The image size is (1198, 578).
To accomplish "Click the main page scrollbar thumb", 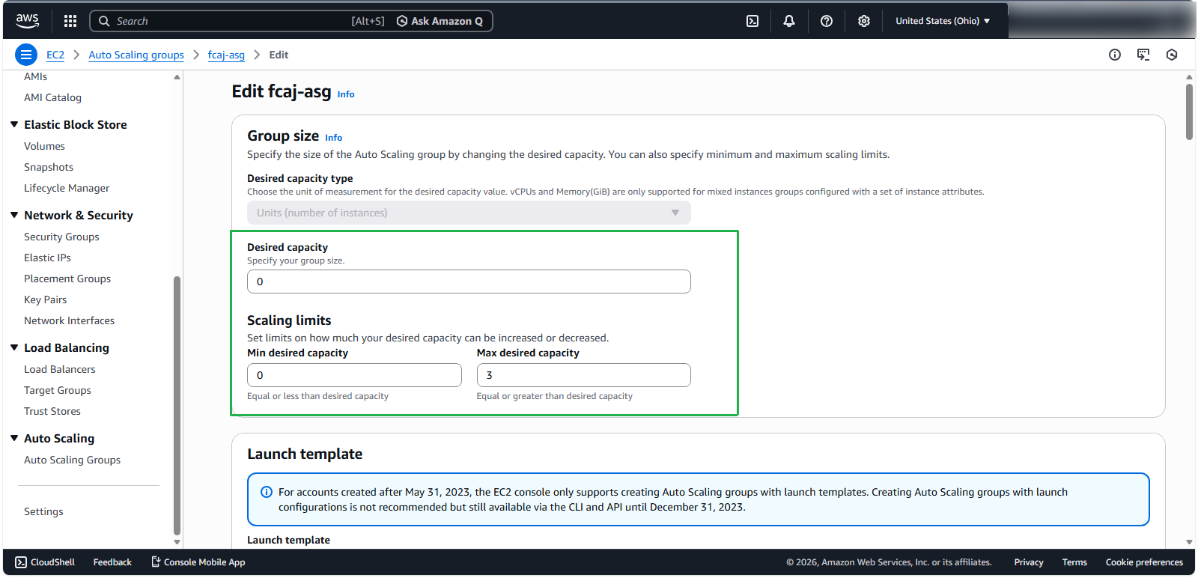I will click(1189, 112).
